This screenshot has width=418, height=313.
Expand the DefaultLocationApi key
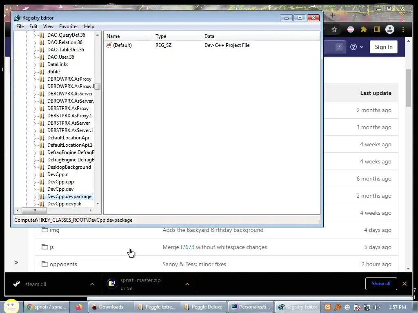point(35,138)
